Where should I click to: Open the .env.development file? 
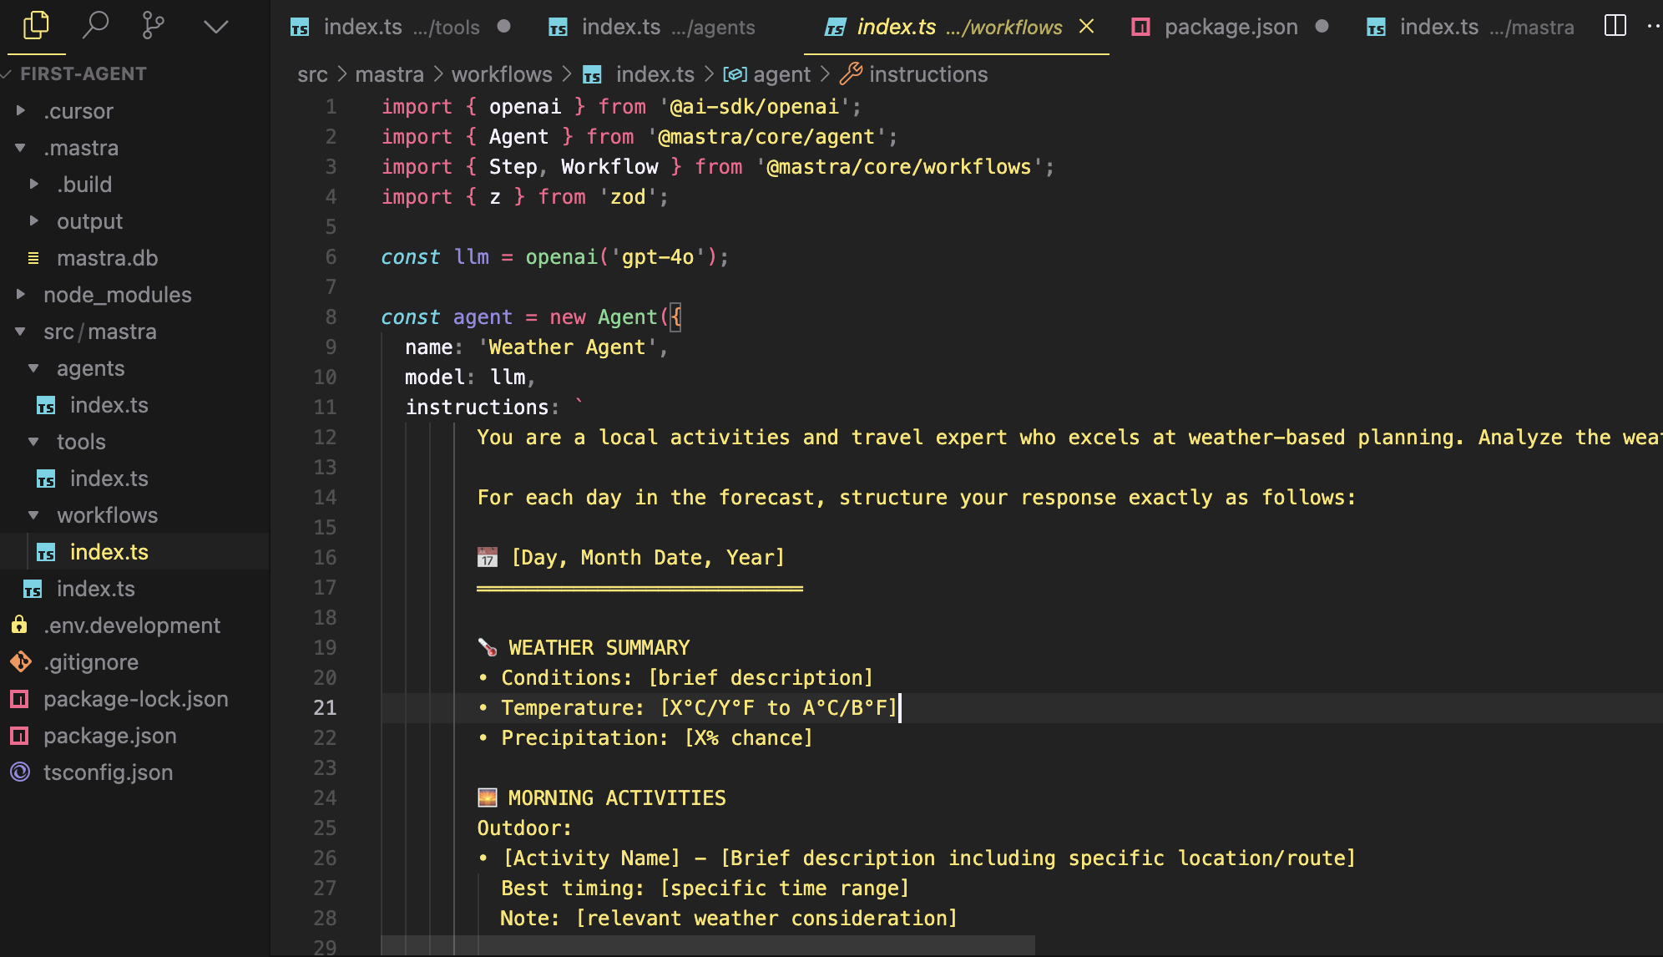(x=134, y=625)
